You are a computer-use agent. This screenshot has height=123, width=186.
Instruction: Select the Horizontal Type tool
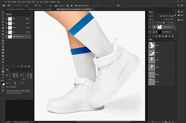click(x=3, y=62)
